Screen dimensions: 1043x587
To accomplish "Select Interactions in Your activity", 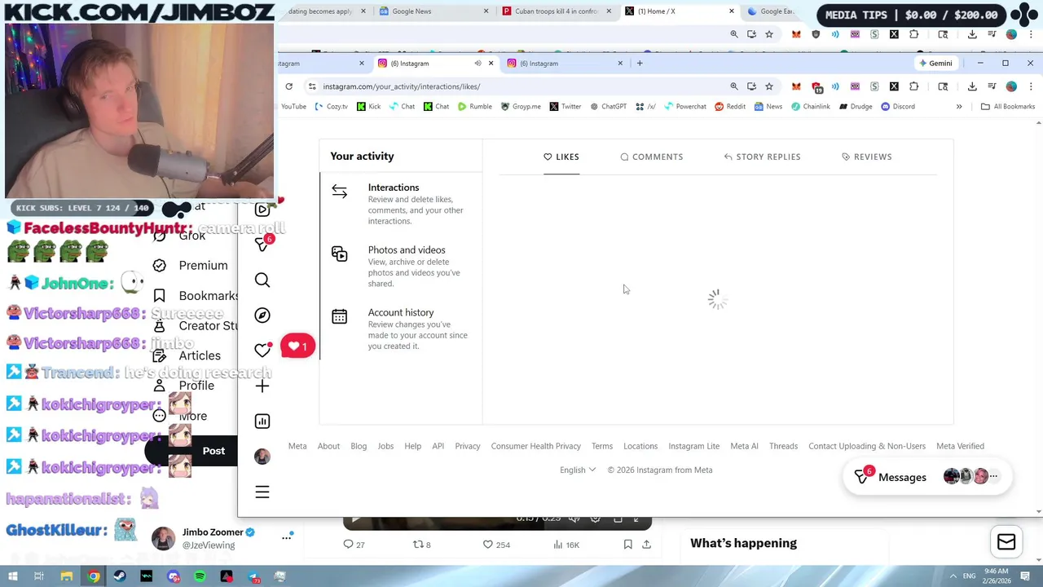I will click(x=401, y=204).
